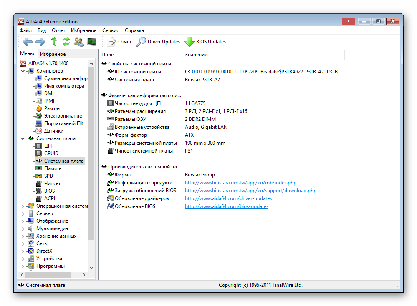The image size is (417, 306).
Task: Click the Back navigation arrow icon
Action: coord(28,42)
